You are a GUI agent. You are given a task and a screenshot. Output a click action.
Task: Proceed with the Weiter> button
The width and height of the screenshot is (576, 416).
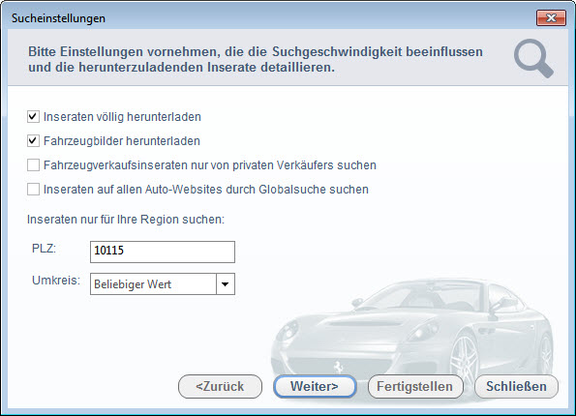[315, 386]
